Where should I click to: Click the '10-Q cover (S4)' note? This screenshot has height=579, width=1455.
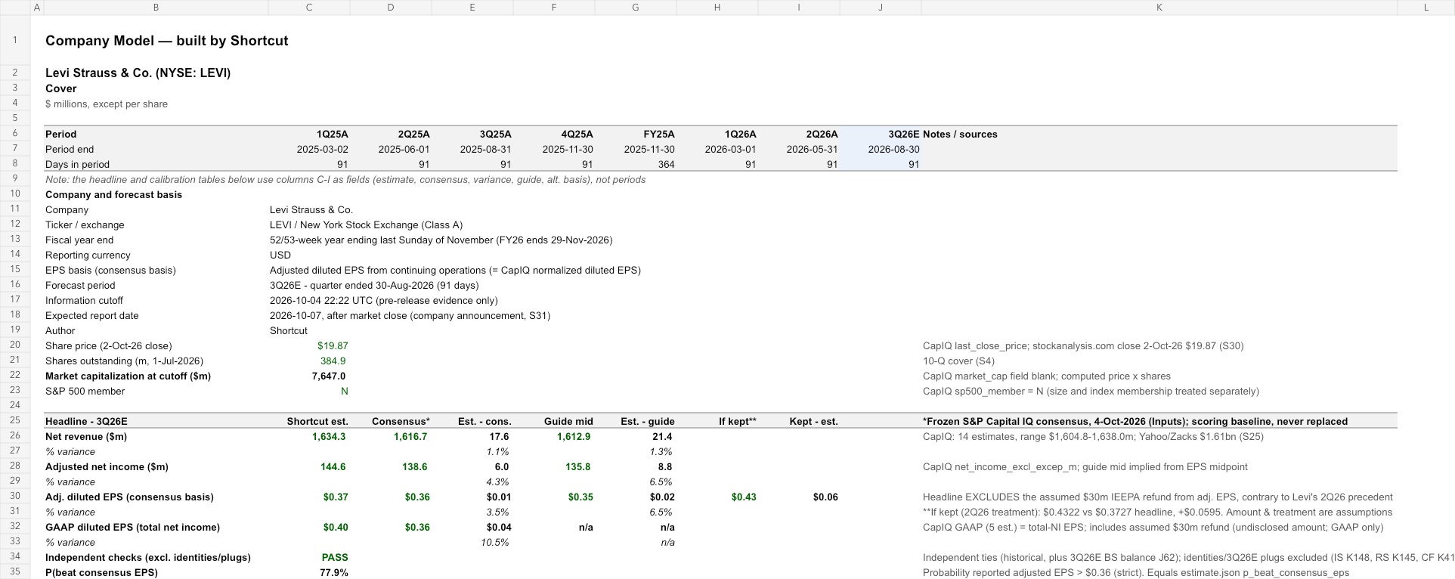[x=958, y=361]
